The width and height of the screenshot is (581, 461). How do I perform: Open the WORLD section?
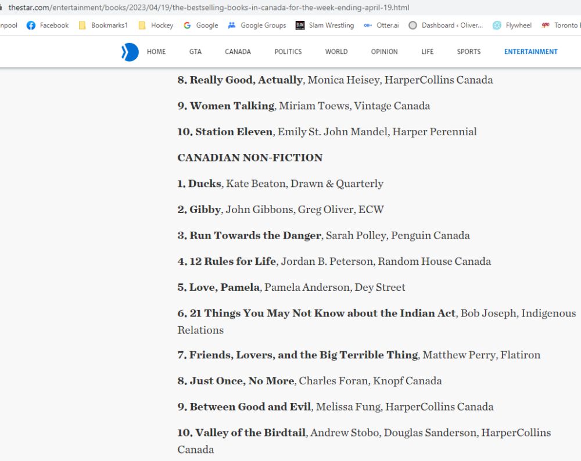pyautogui.click(x=336, y=52)
